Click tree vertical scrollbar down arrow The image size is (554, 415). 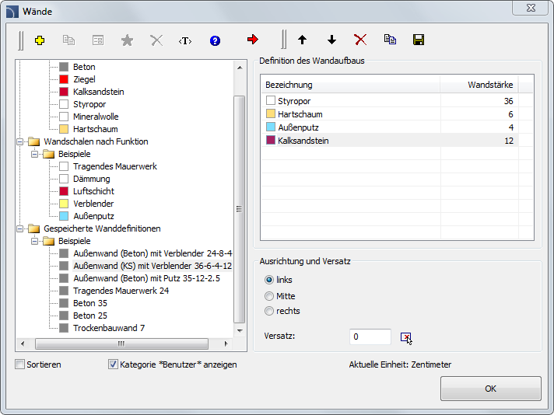click(x=240, y=330)
